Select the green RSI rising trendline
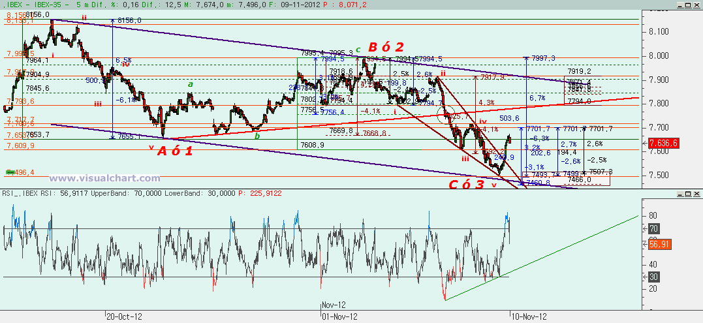Screen dimensions: 703x323 (541, 258)
